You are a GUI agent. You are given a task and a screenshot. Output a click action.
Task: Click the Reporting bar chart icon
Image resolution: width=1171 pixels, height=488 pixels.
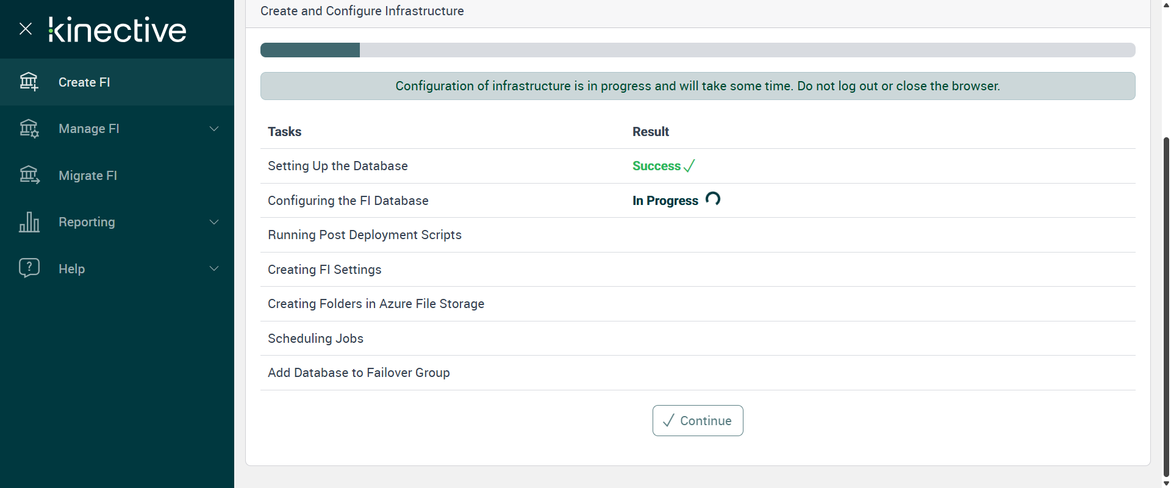29,222
